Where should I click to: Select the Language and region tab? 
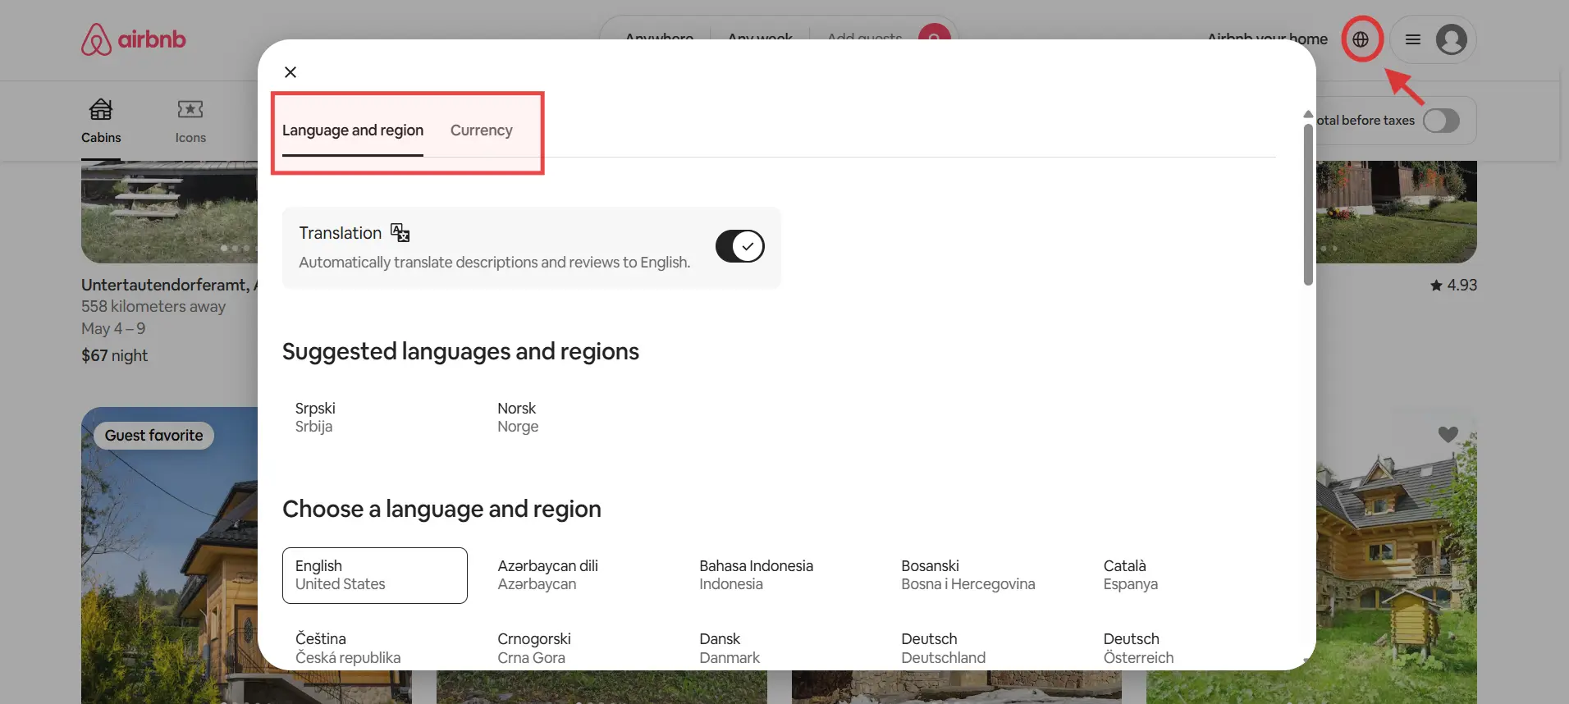pos(353,130)
